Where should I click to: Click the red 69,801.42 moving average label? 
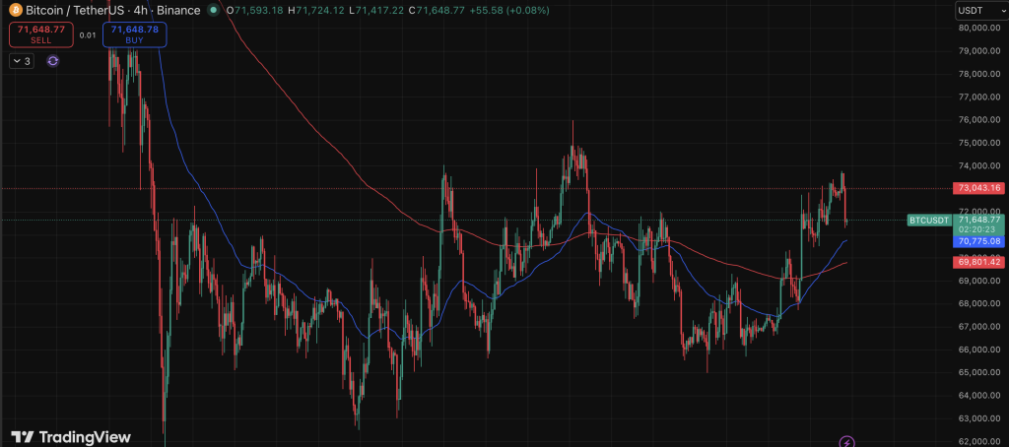[x=977, y=262]
